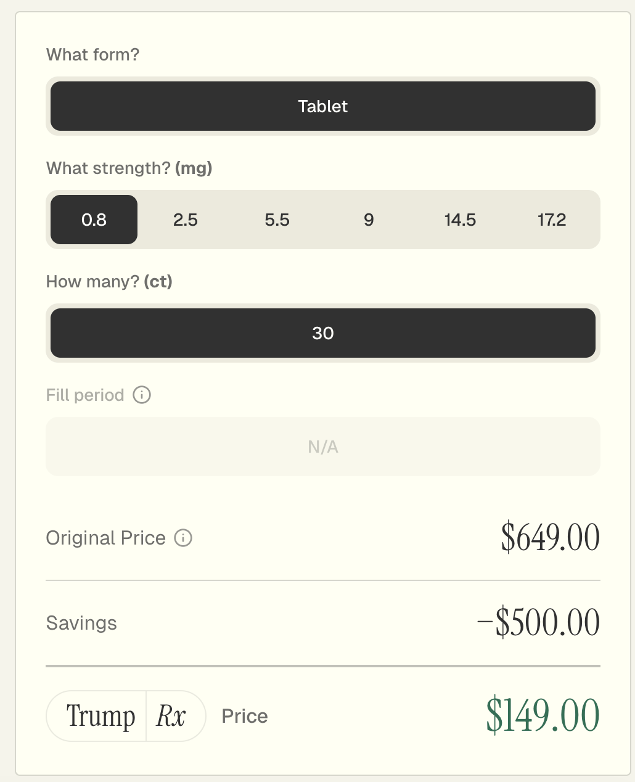Click the -$500.00 savings amount

[538, 623]
